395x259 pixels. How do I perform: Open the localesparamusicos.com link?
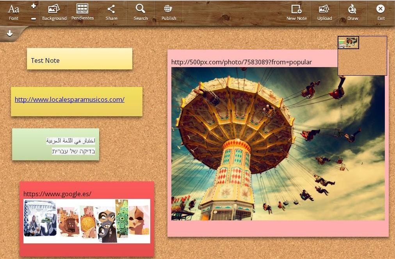(x=69, y=99)
